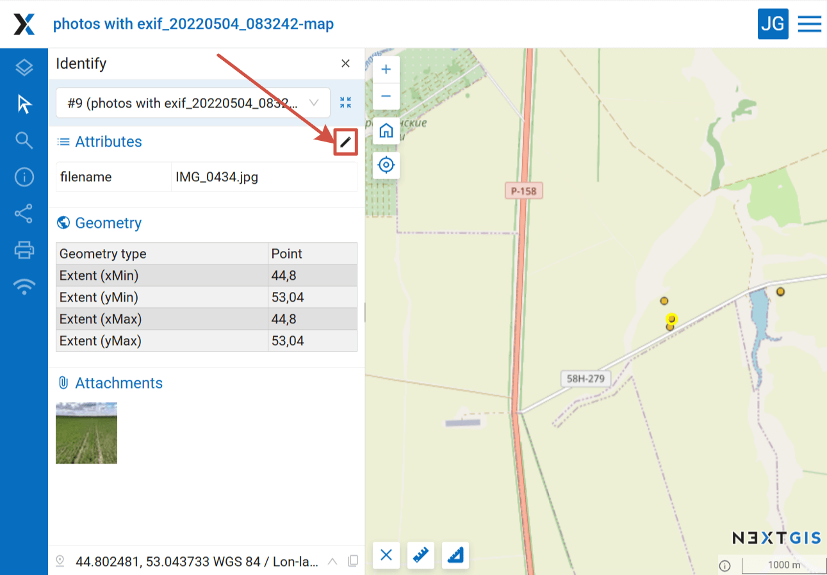Image resolution: width=827 pixels, height=575 pixels.
Task: Open the Print map panel
Action: [x=24, y=250]
